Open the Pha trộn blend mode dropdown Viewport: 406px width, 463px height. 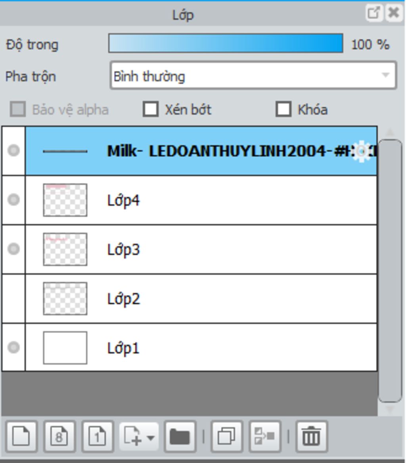click(x=253, y=75)
